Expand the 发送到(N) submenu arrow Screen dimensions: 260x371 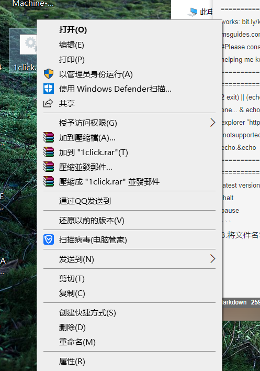(212, 259)
